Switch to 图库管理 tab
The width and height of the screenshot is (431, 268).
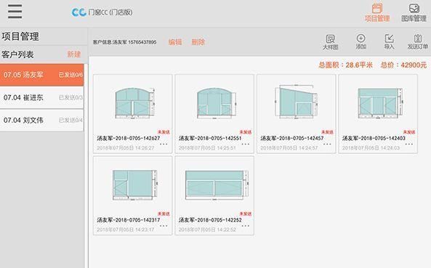414,12
